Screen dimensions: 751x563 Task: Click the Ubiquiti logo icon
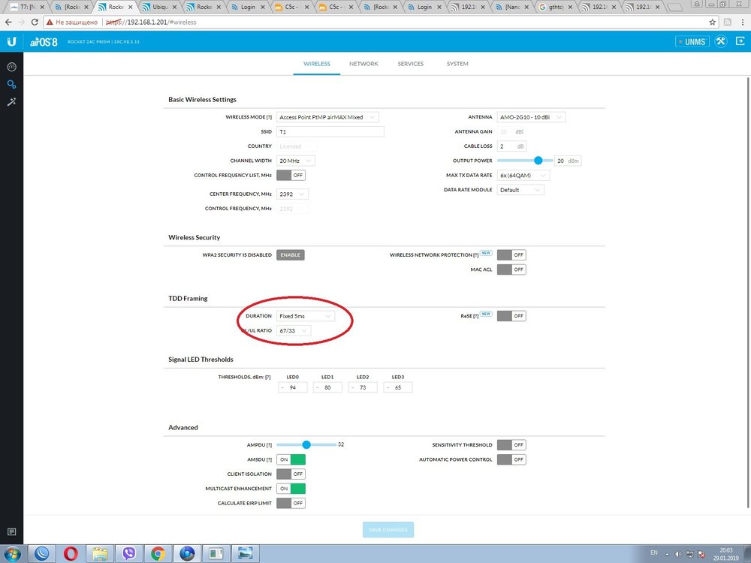pos(11,42)
